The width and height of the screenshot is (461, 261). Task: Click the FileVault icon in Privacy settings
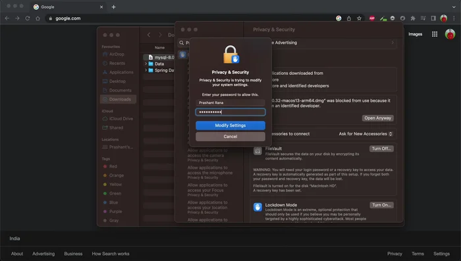(258, 151)
